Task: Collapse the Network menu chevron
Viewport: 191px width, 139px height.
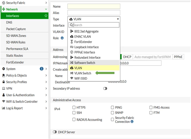Action: pyautogui.click(x=46, y=9)
